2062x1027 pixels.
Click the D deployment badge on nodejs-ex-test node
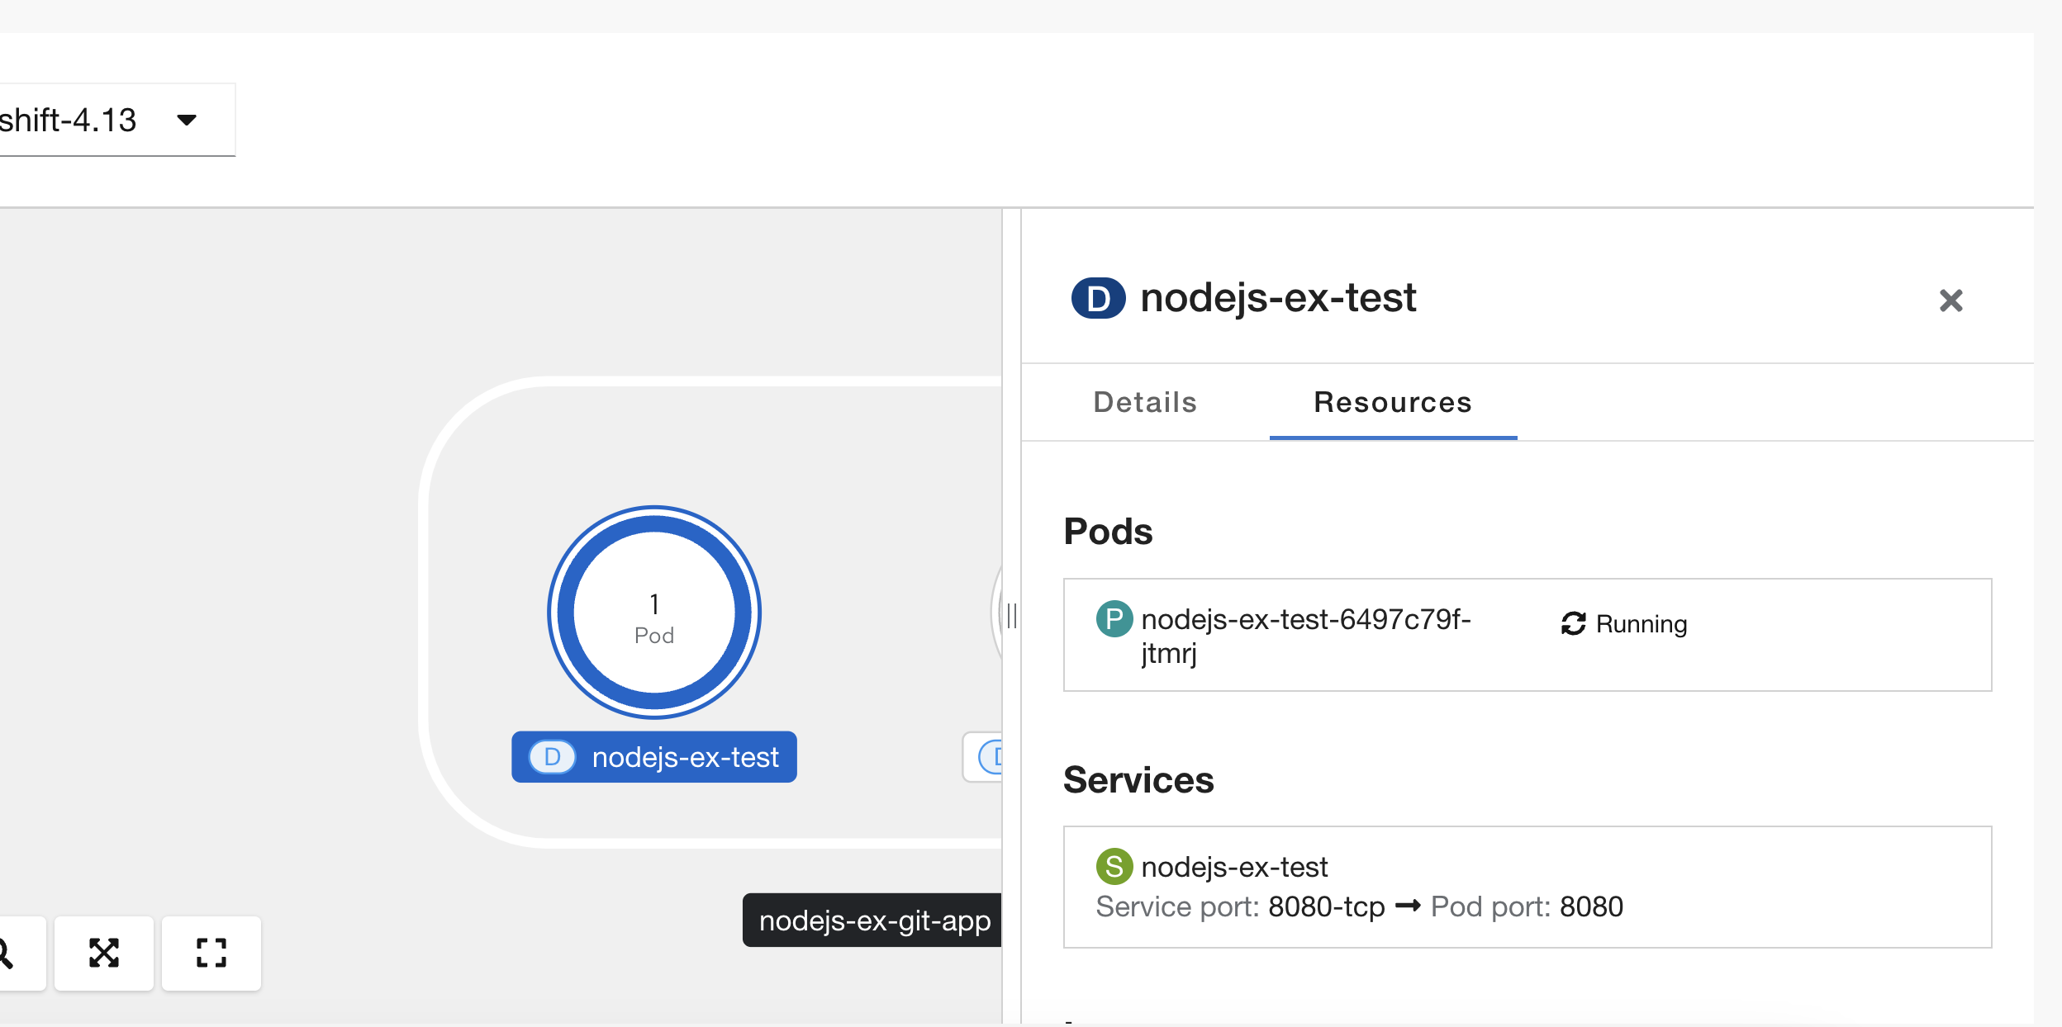coord(551,756)
